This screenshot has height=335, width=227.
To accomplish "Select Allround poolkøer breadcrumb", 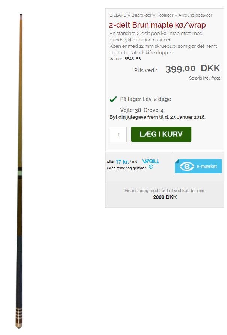I will [195, 15].
